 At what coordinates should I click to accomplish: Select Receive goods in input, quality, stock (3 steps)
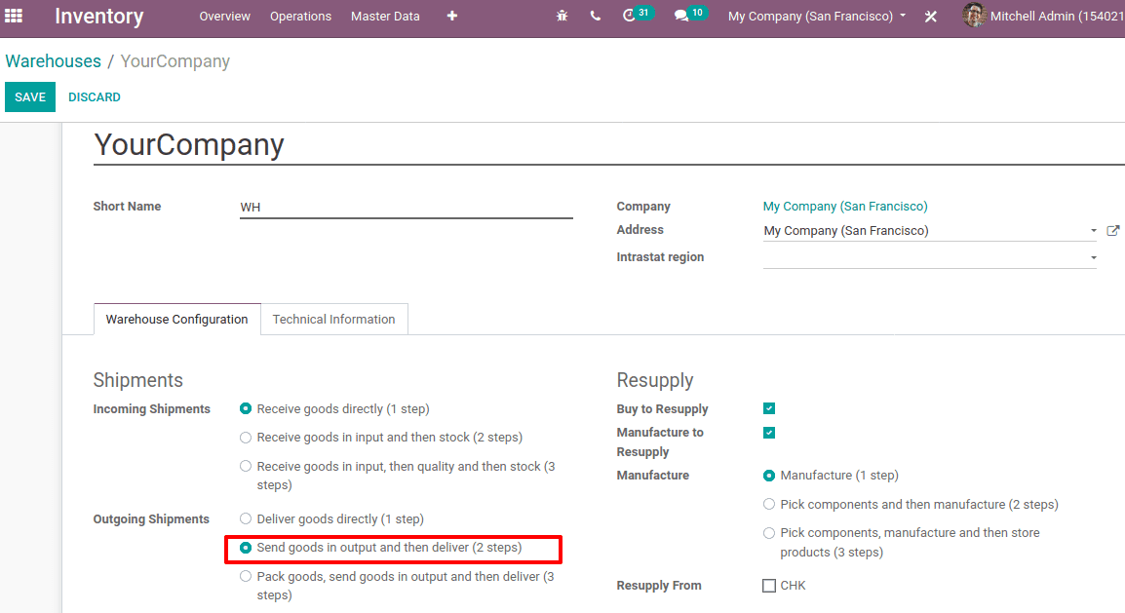[246, 466]
